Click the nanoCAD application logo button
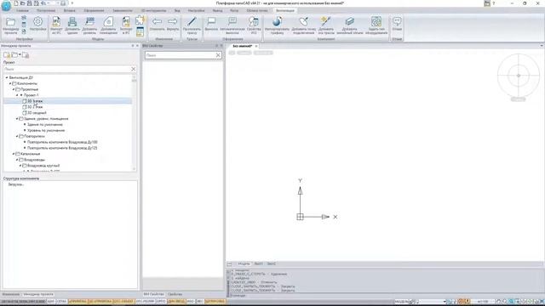 [x=6, y=5]
